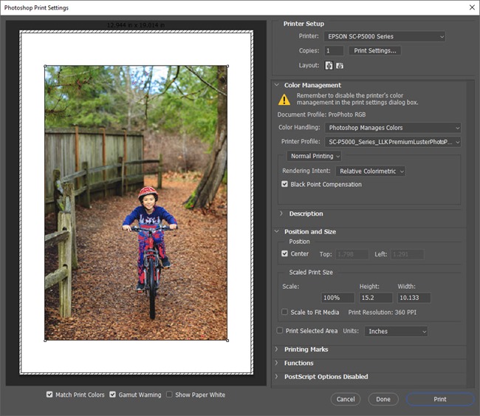Click Document Profile: ProPhoto RGB text
480x416 pixels.
point(321,115)
